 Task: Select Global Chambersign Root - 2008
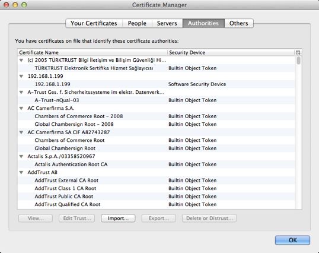157,124
